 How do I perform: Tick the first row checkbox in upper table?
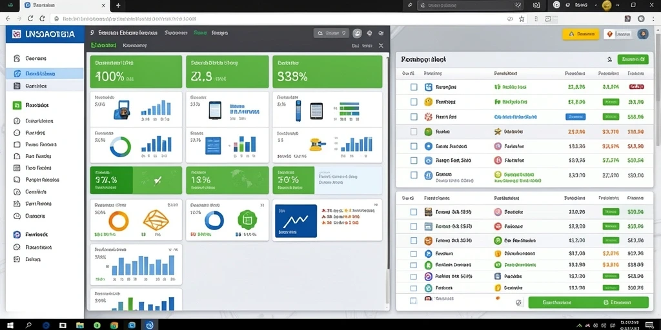(414, 87)
